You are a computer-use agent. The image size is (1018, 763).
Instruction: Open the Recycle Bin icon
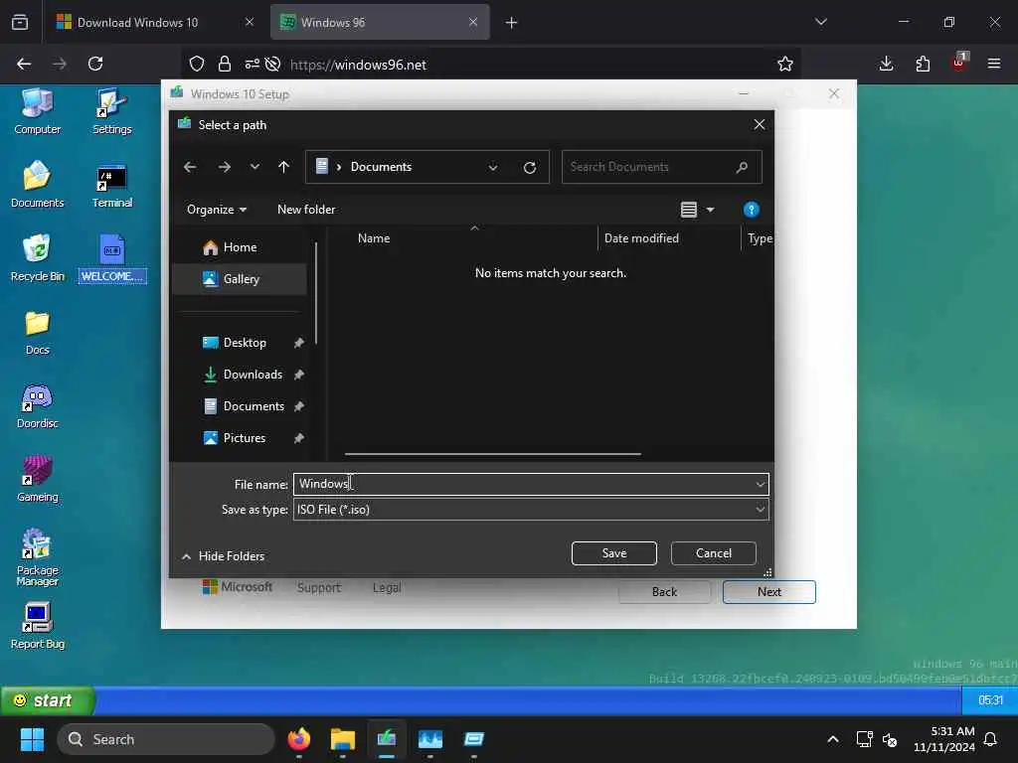click(x=37, y=258)
